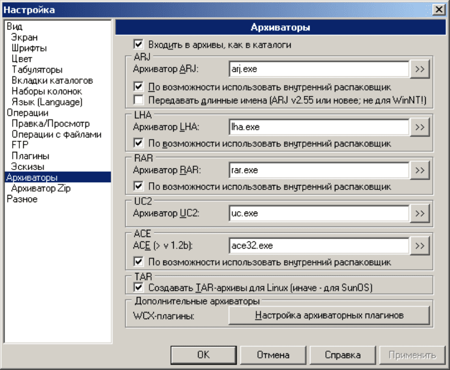
Task: Open 'Настройка архиваторных плагинов' button
Action: (x=329, y=315)
